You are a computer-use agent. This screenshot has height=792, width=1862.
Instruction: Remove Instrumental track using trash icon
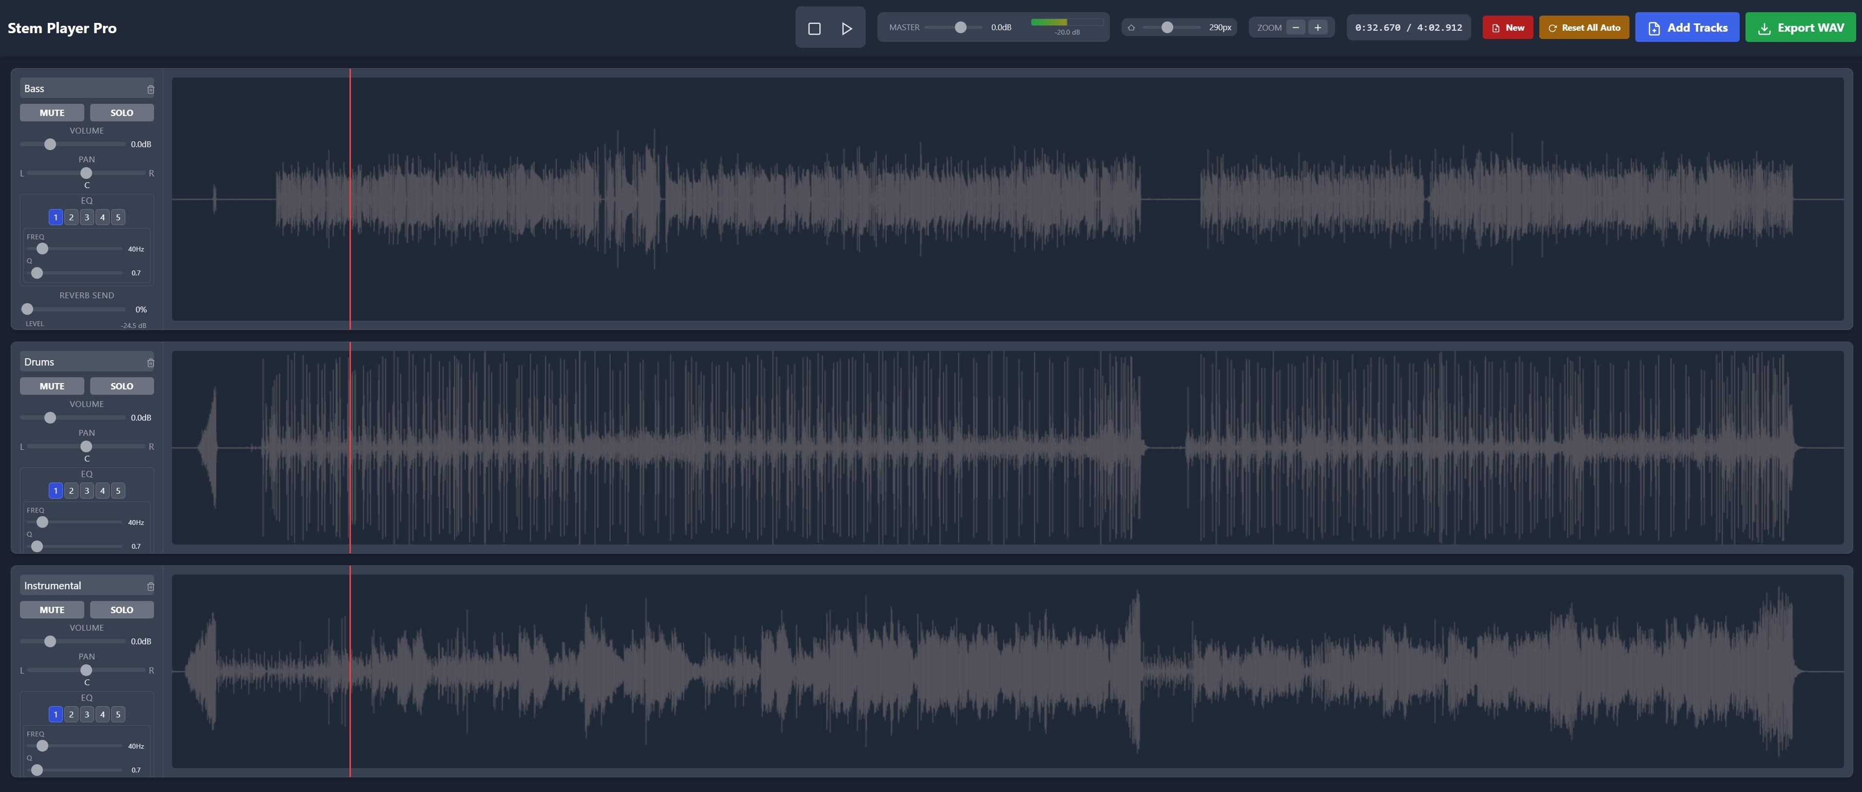pyautogui.click(x=150, y=587)
